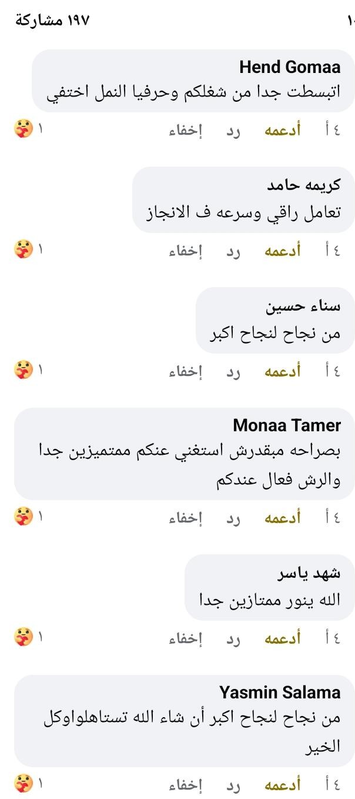The height and width of the screenshot is (799, 355).
Task: Toggle أدعمه reaction on Hend Gomaa's comment
Action: pyautogui.click(x=282, y=130)
